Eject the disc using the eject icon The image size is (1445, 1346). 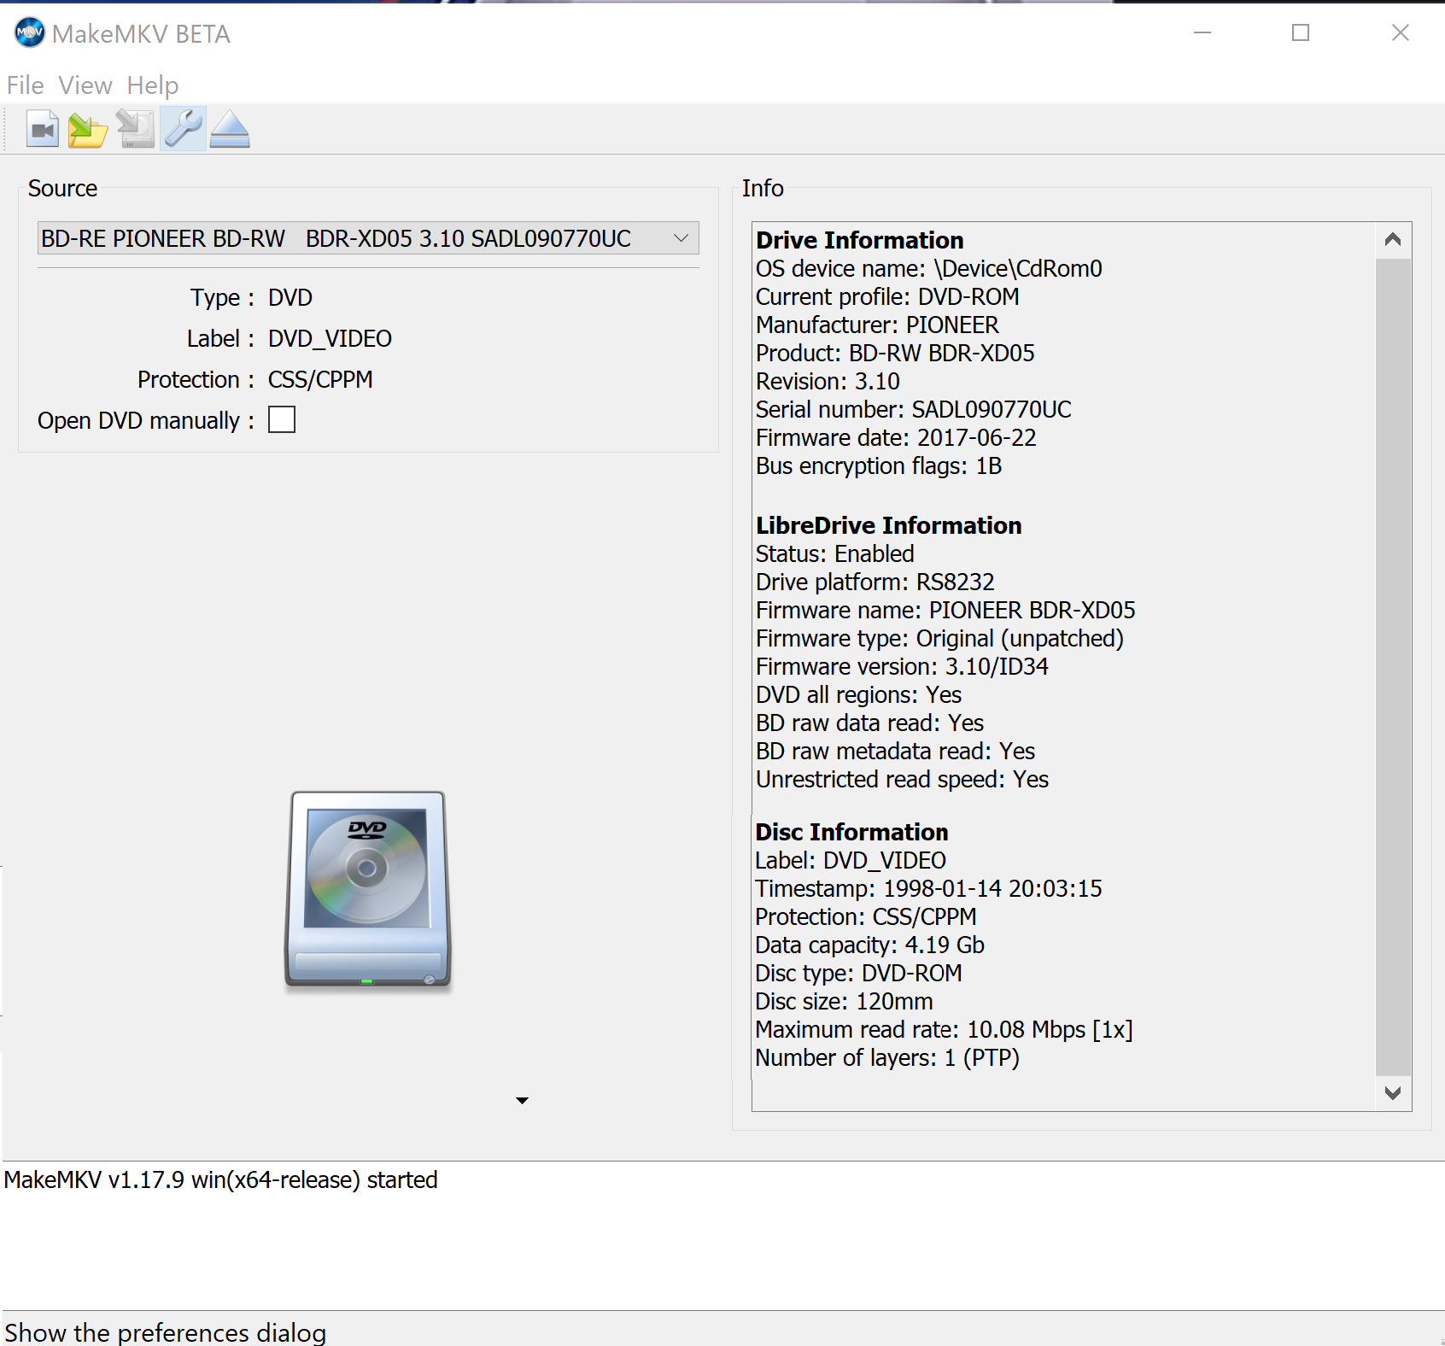tap(230, 130)
